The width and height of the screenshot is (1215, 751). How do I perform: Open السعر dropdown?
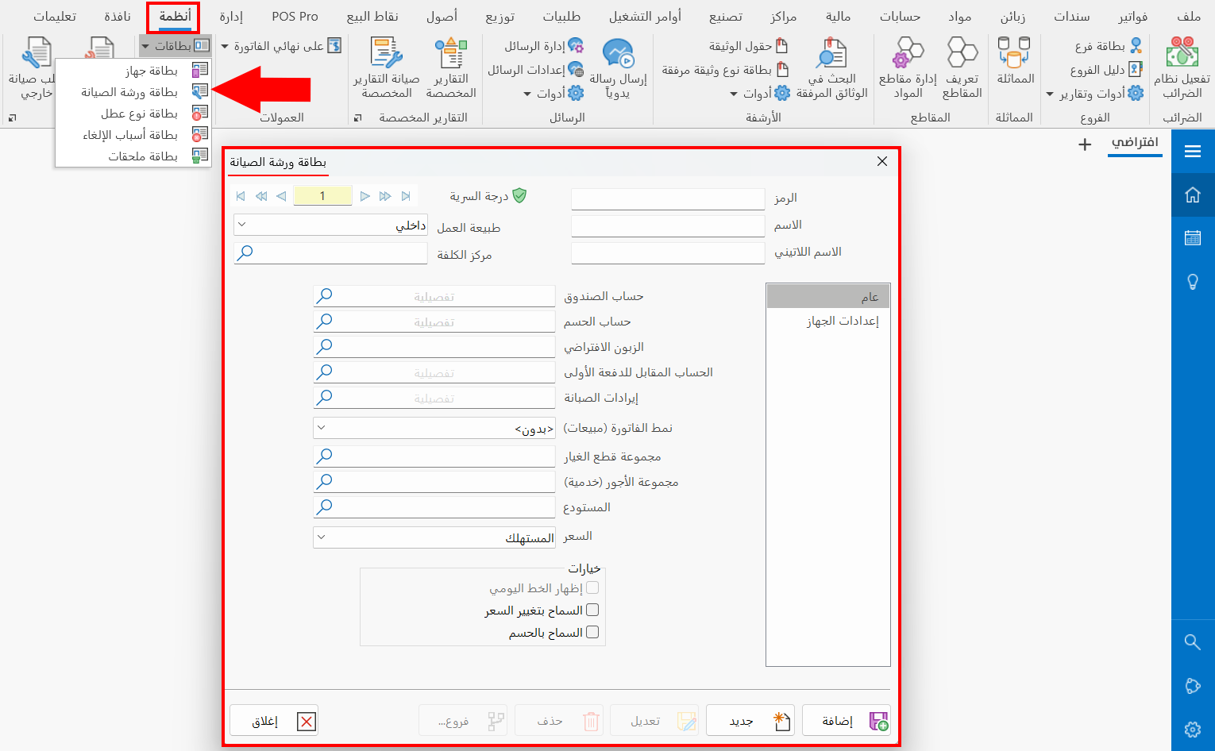tap(434, 537)
